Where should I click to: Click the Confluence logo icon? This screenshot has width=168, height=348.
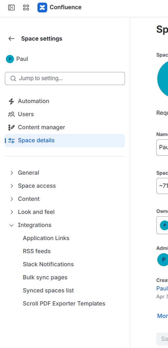click(42, 8)
